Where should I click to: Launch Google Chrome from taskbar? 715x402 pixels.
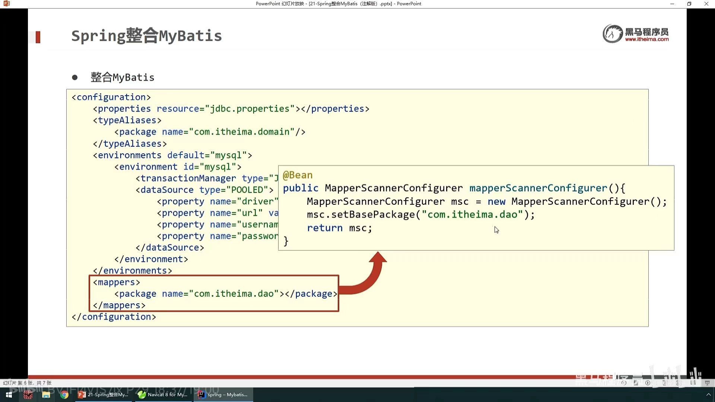point(64,395)
